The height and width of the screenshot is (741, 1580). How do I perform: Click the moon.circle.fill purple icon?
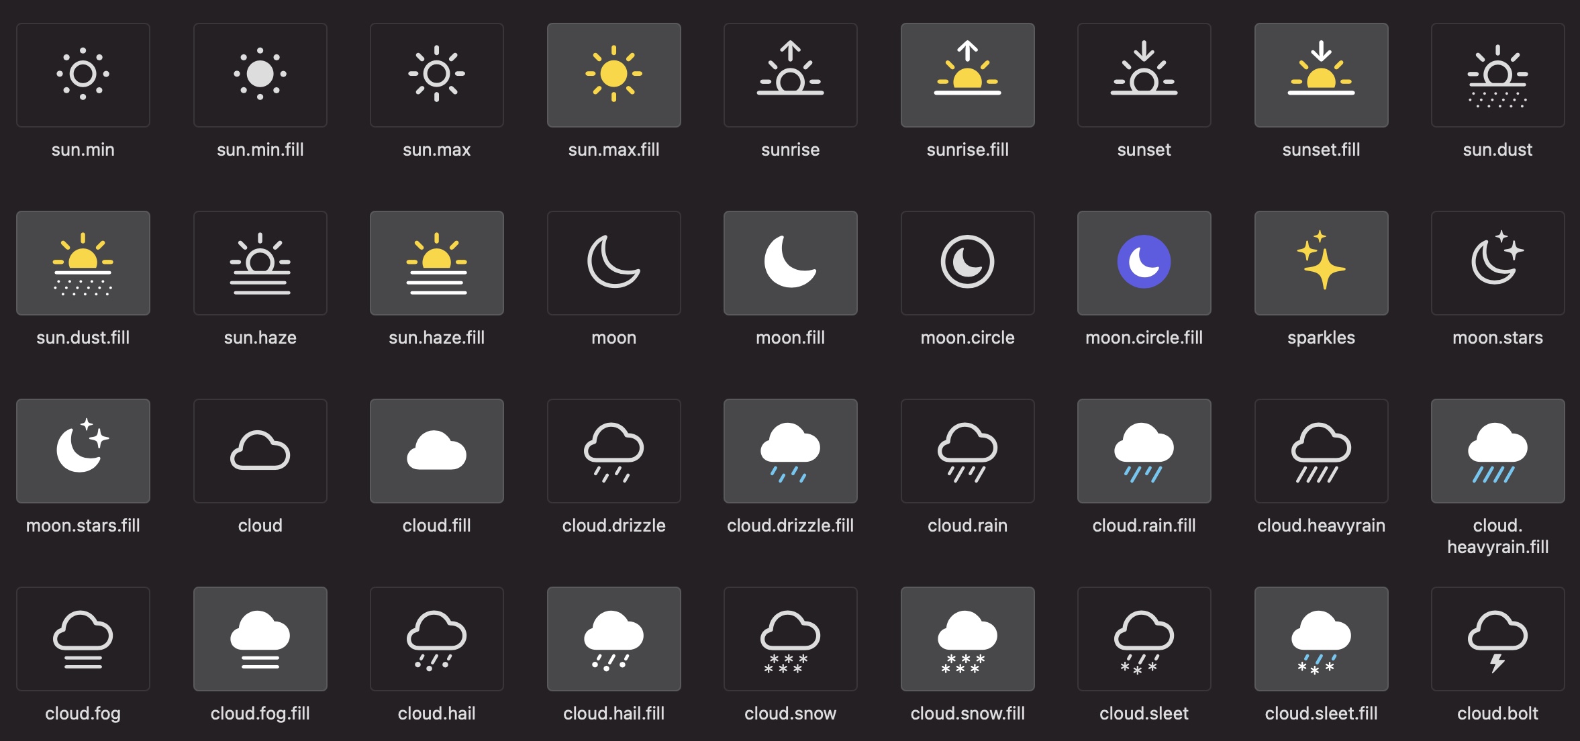[x=1143, y=262]
